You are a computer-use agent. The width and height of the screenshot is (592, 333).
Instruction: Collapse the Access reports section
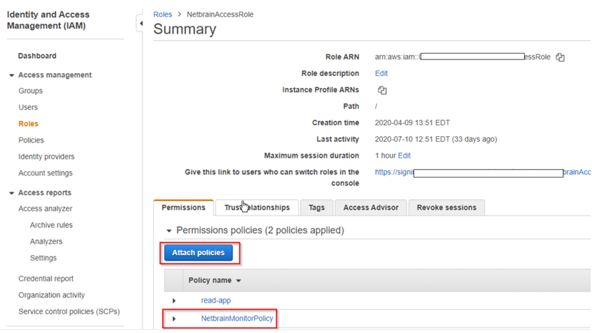point(11,193)
